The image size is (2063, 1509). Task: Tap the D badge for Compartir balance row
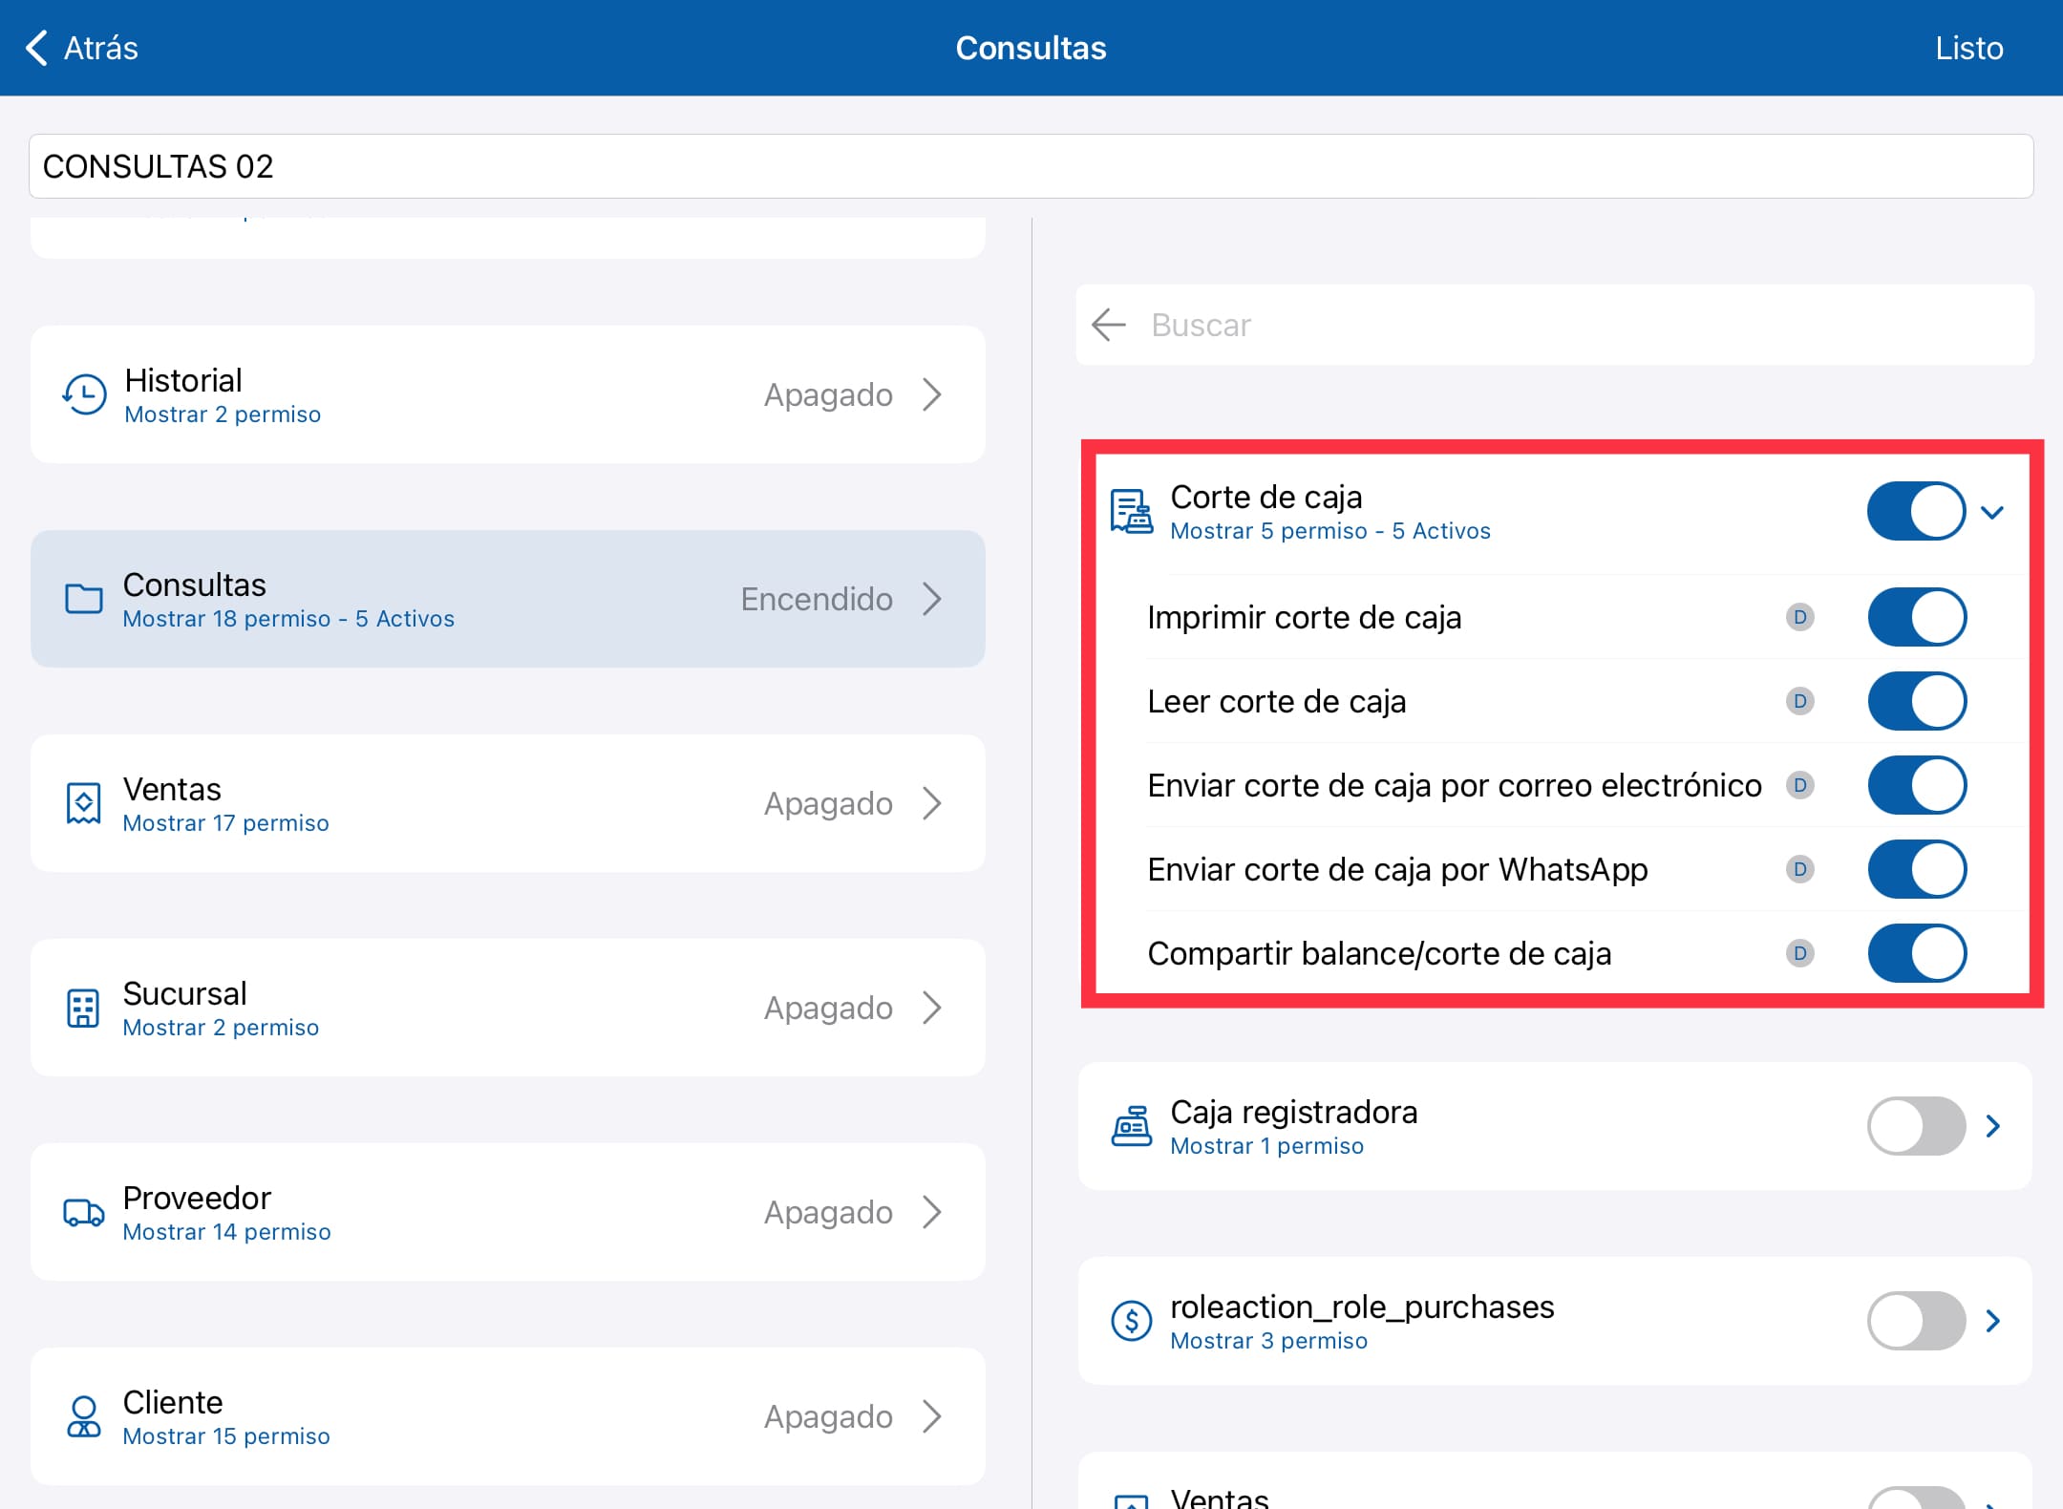(x=1800, y=953)
